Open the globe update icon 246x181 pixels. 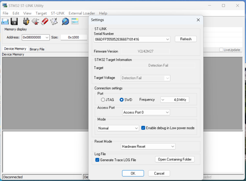point(65,21)
